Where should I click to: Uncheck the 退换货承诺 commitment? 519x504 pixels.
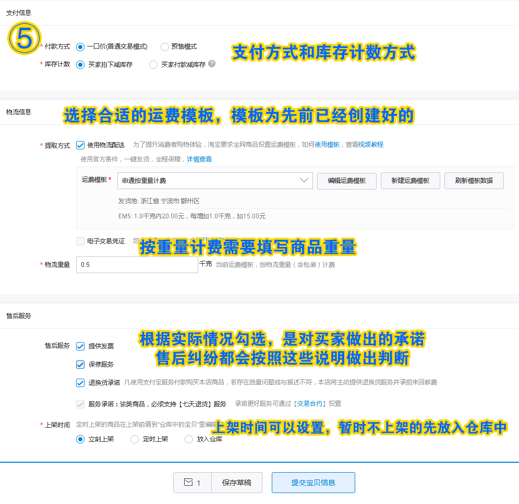click(80, 382)
